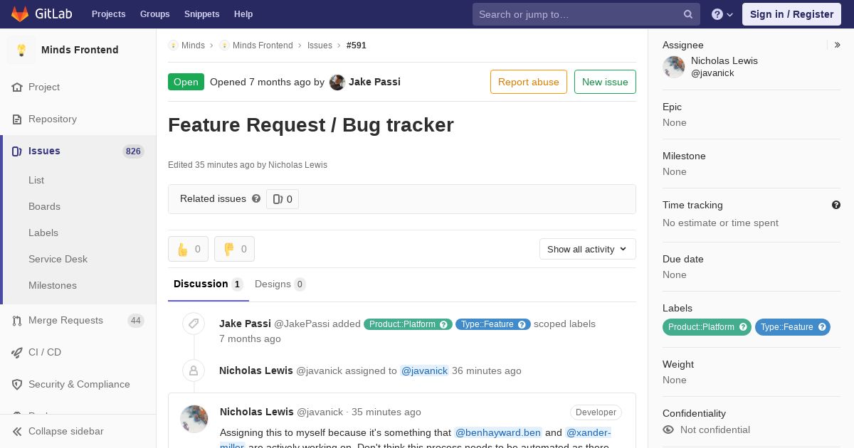This screenshot has width=854, height=448.
Task: Click the Minds Frontend project lightbulb avatar
Action: click(21, 50)
